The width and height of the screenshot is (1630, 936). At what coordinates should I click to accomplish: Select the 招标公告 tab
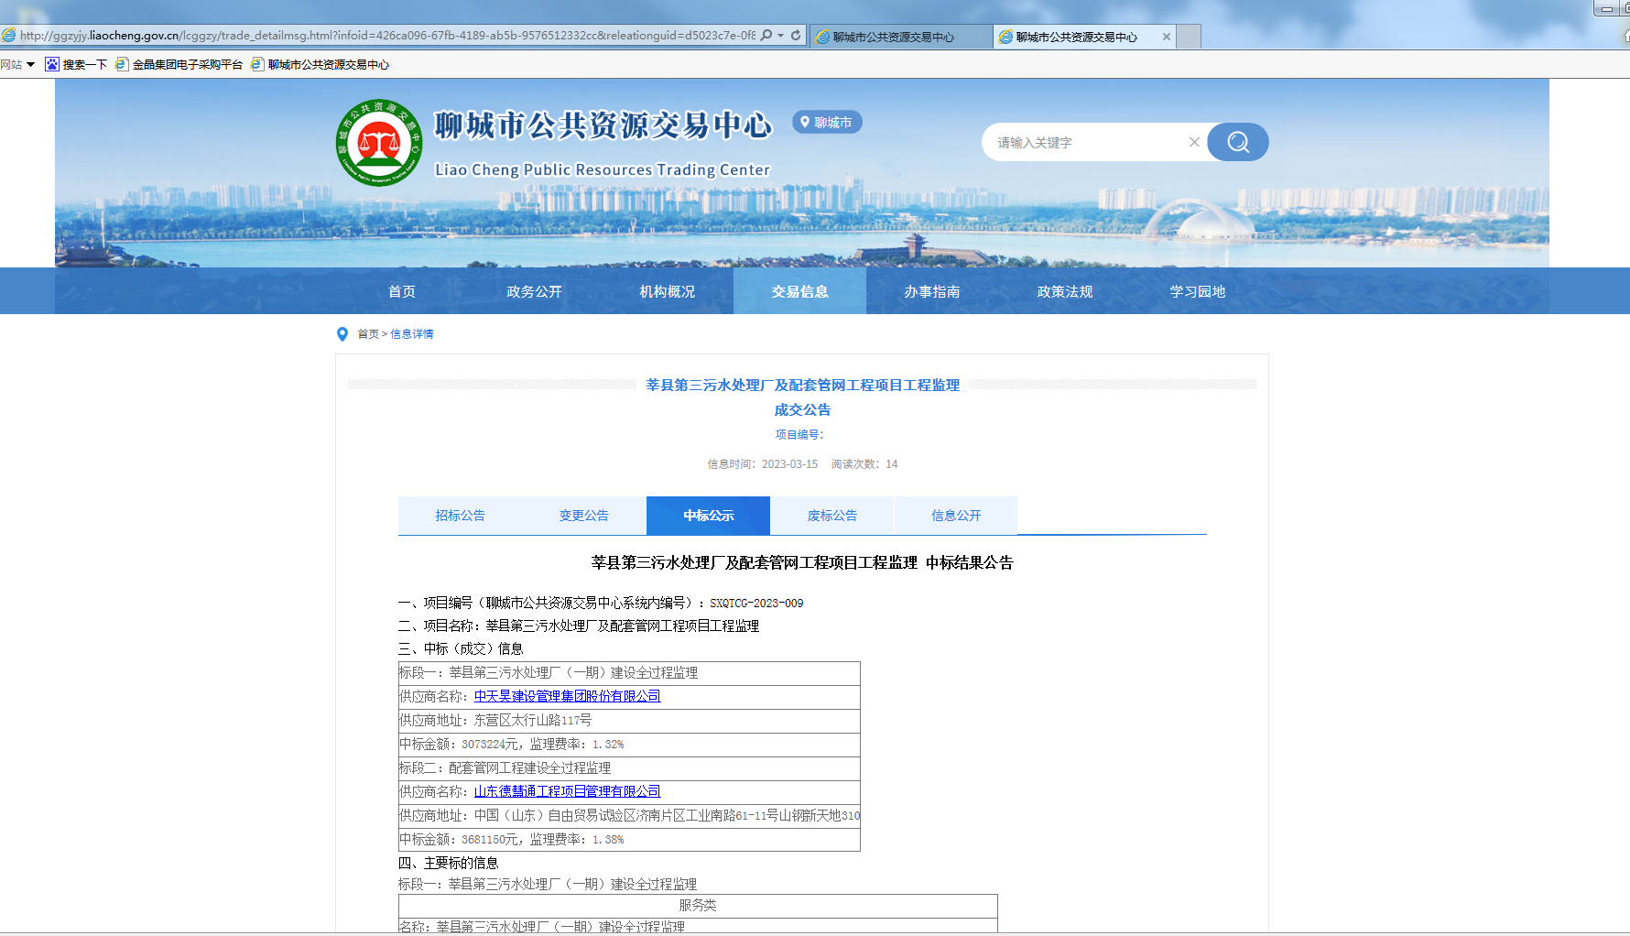tap(461, 515)
